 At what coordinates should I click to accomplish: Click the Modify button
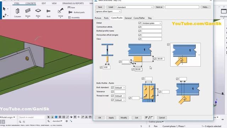tap(124, 118)
